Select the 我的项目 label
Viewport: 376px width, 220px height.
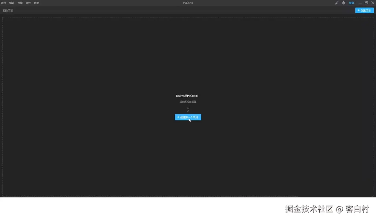pos(8,11)
